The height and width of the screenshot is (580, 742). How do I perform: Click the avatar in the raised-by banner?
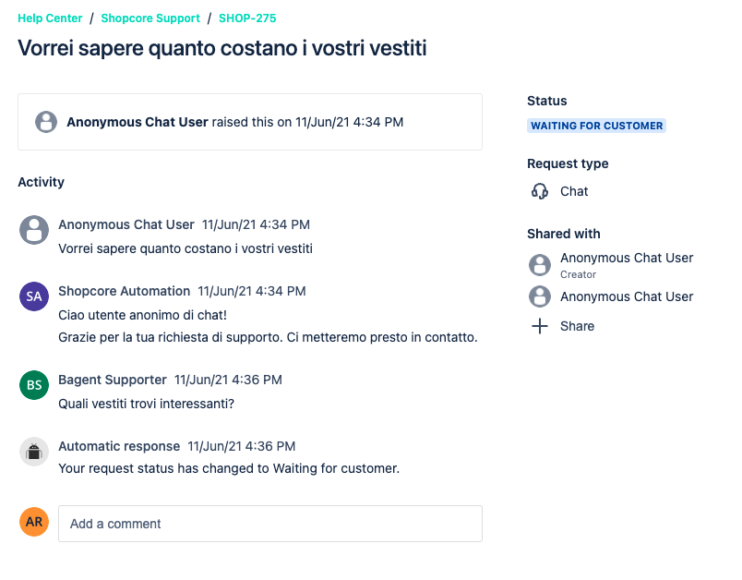point(46,122)
